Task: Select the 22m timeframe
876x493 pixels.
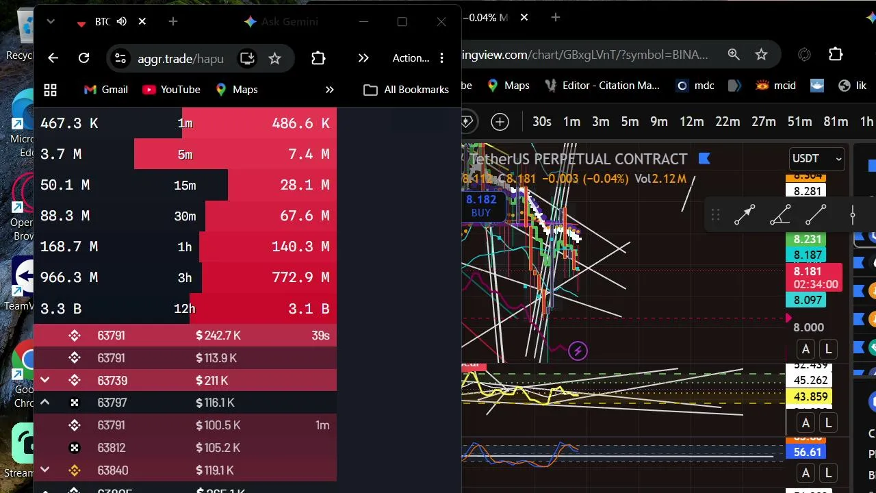Action: 727,122
